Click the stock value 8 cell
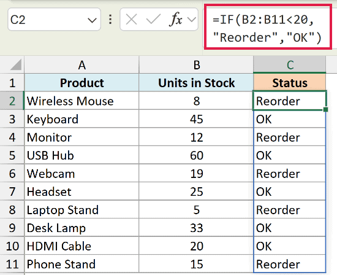This screenshot has height=275, width=337. point(196,101)
